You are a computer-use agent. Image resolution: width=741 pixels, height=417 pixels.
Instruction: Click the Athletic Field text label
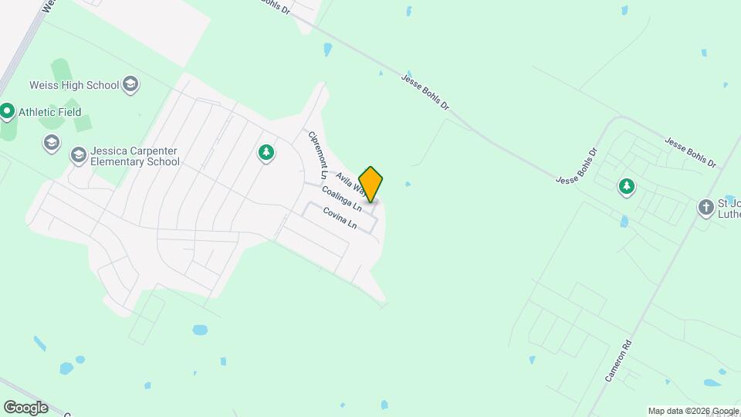[x=49, y=112]
